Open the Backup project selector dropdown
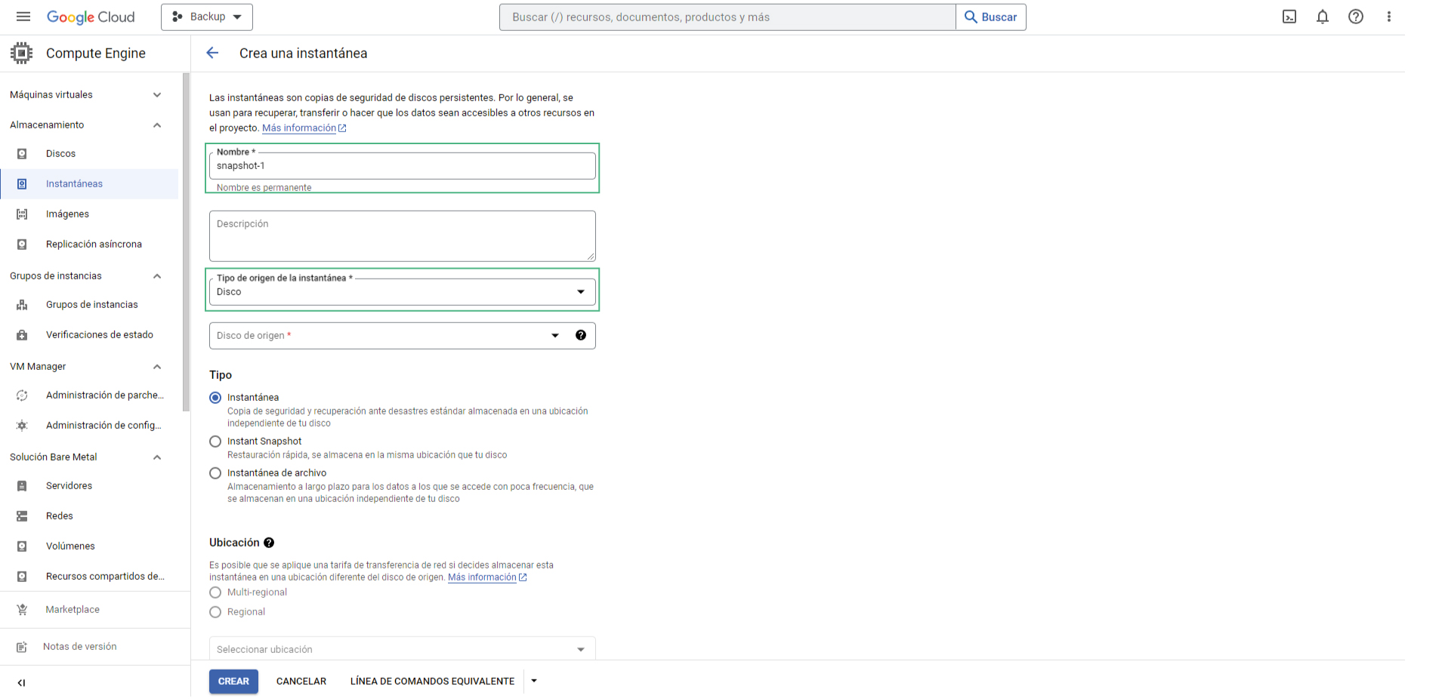Screen dimensions: 1442x699 (x=206, y=17)
